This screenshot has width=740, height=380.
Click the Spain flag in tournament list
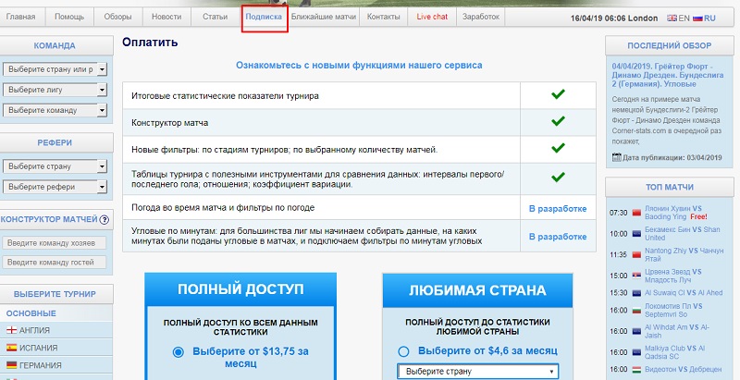[x=10, y=348]
